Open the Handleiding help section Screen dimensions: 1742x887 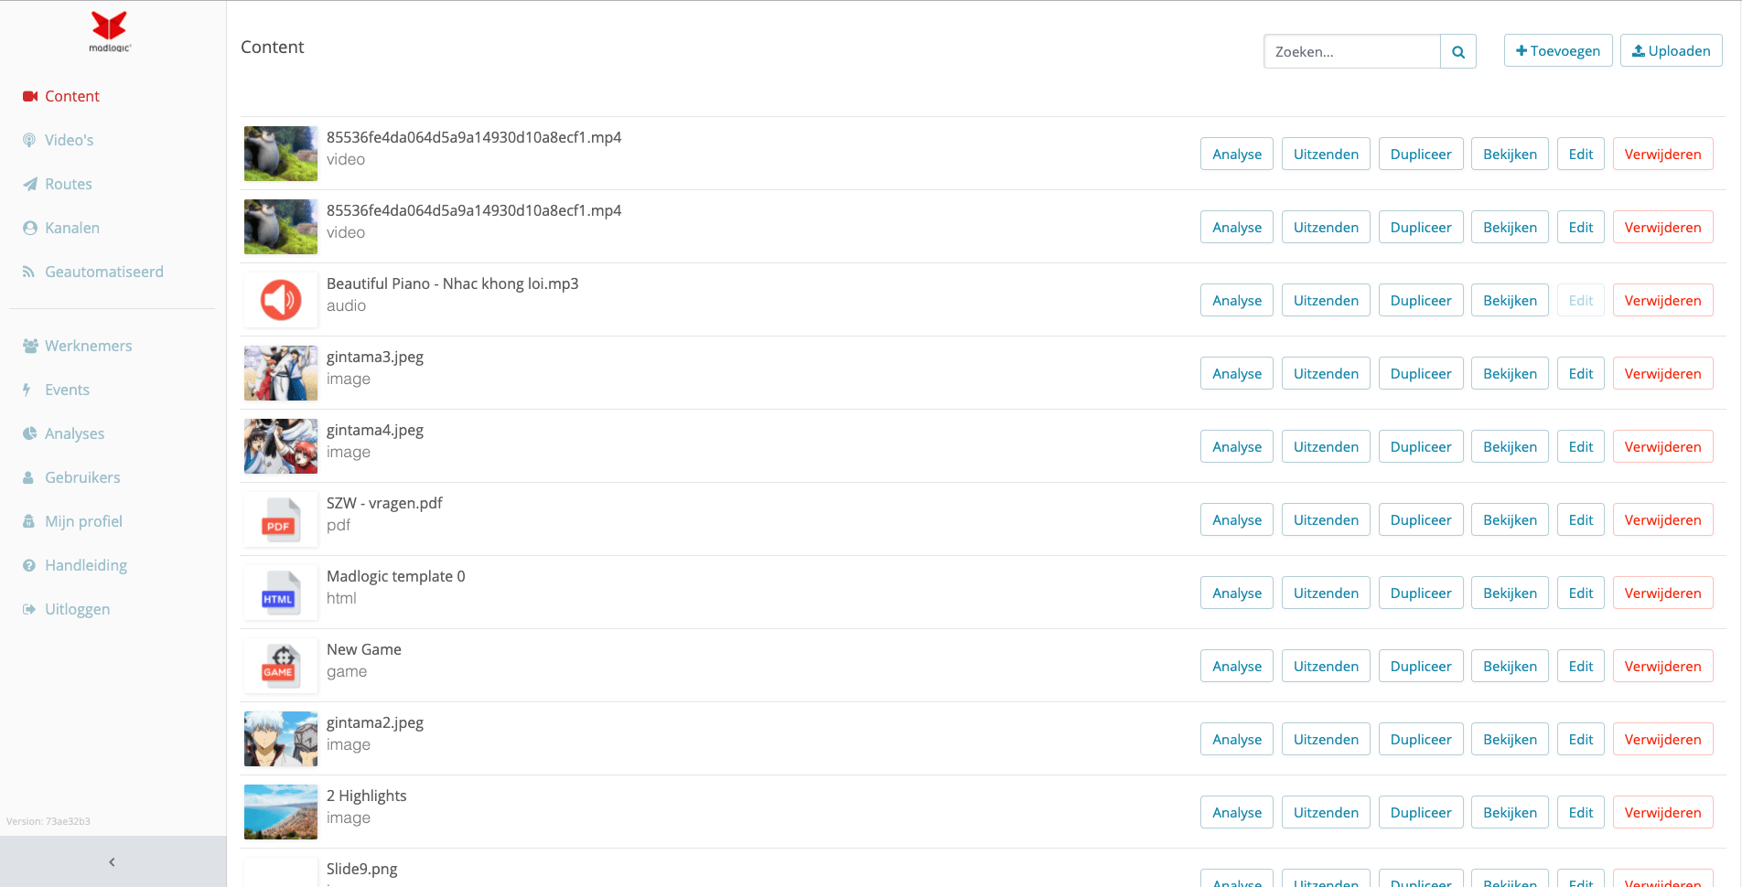pos(85,565)
